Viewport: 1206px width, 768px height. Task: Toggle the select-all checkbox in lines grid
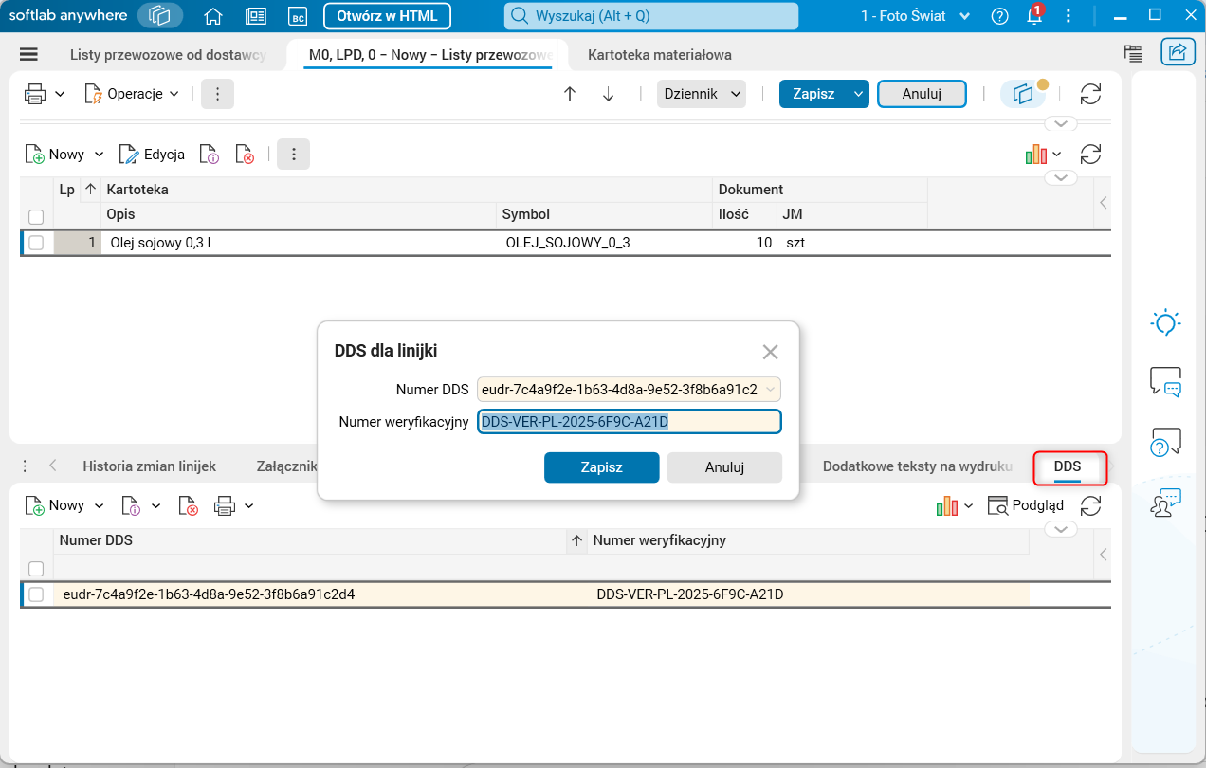[36, 216]
